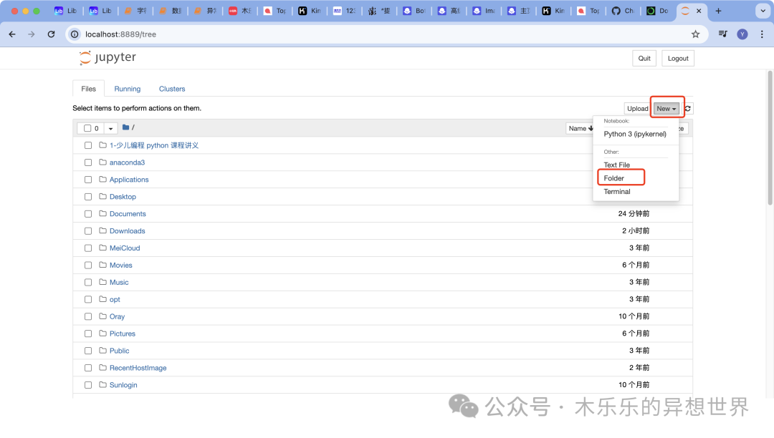The width and height of the screenshot is (774, 438).
Task: Check the box for opt
Action: click(88, 300)
